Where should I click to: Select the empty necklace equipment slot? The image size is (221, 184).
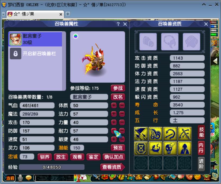pos(170,41)
